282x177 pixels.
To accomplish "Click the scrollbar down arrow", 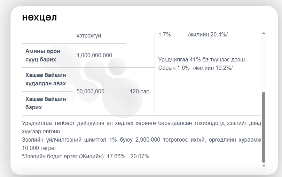I will pyautogui.click(x=264, y=166).
